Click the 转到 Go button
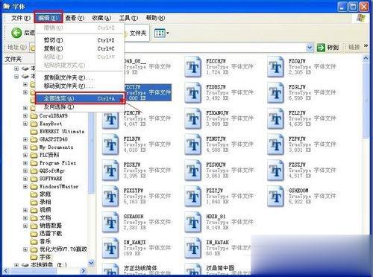 coord(327,47)
